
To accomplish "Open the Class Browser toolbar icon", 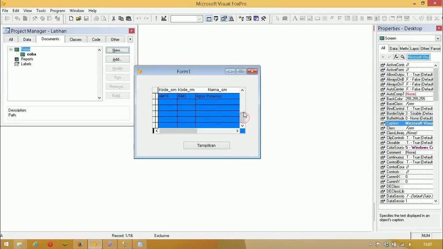I will pos(241,19).
